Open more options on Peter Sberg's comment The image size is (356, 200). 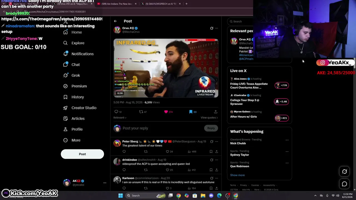(217, 142)
